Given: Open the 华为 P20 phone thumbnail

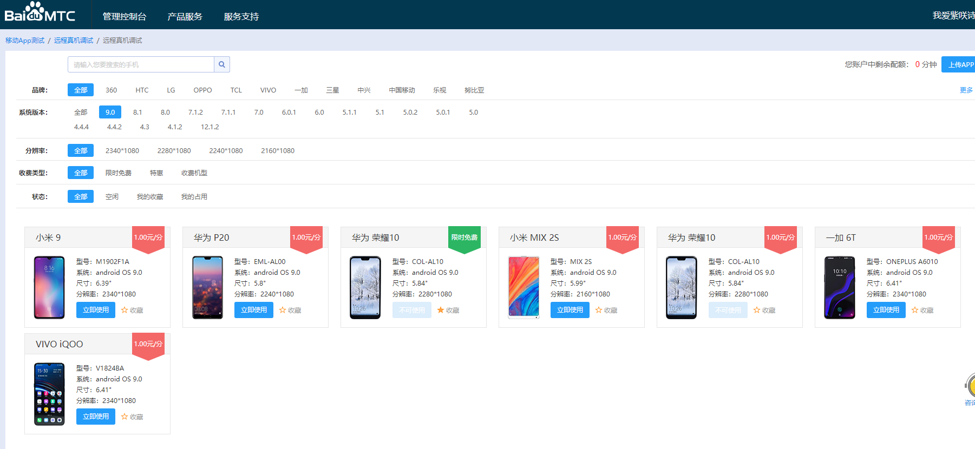Looking at the screenshot, I should pos(207,287).
